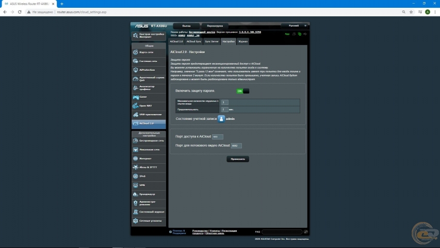
Task: Open the VPN sidebar icon
Action: [x=136, y=185]
